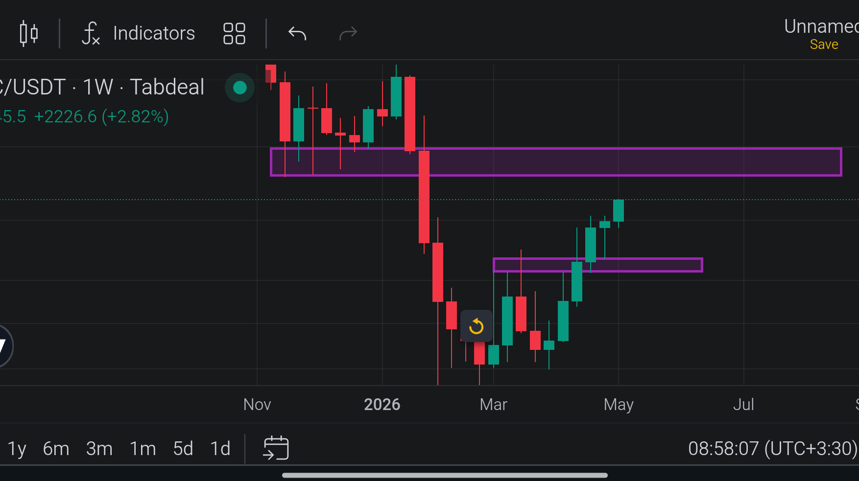Click the fx indicators function icon
Image resolution: width=859 pixels, height=481 pixels.
[x=91, y=33]
